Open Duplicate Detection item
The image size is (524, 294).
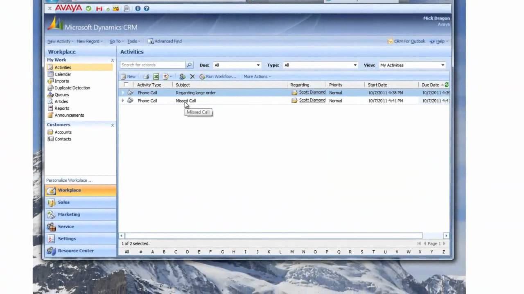pyautogui.click(x=72, y=88)
